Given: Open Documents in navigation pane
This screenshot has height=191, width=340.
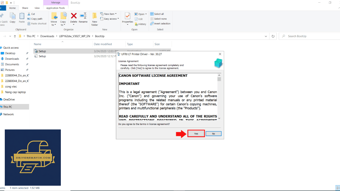Looking at the screenshot, I should pos(12,64).
